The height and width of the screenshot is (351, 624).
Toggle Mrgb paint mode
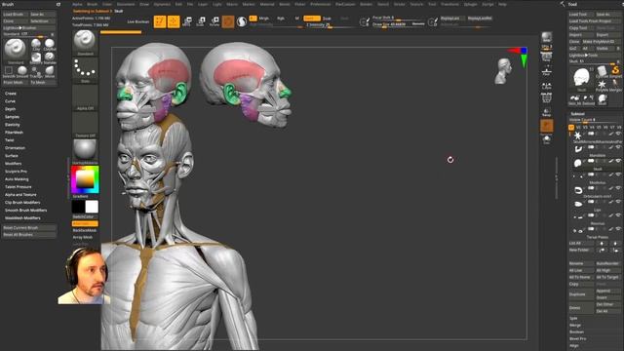click(x=263, y=19)
